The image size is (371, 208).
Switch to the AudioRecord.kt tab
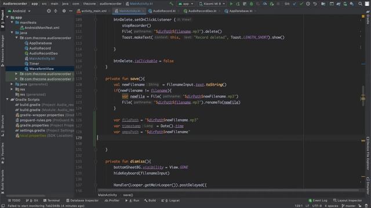point(163,11)
